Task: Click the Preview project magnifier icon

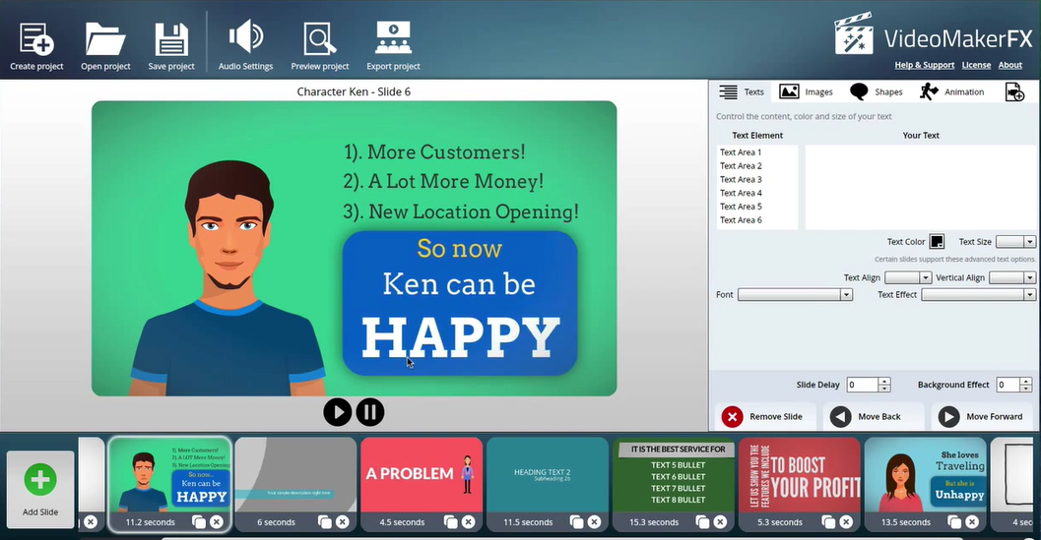Action: (x=320, y=40)
